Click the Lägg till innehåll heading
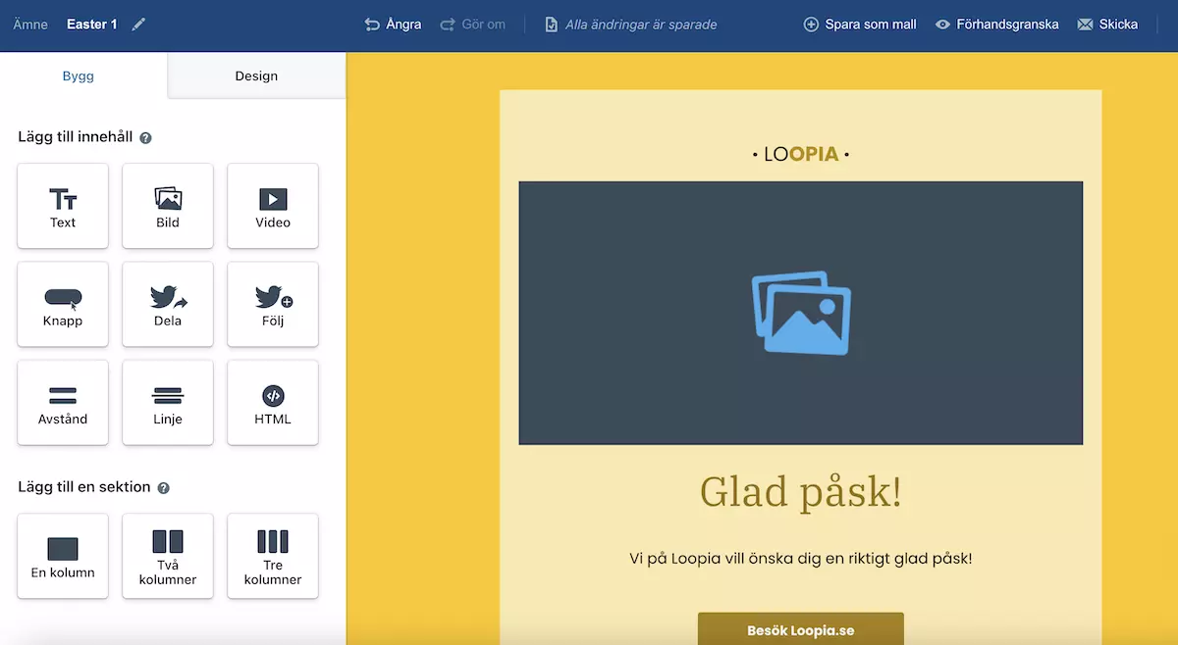 click(x=76, y=137)
